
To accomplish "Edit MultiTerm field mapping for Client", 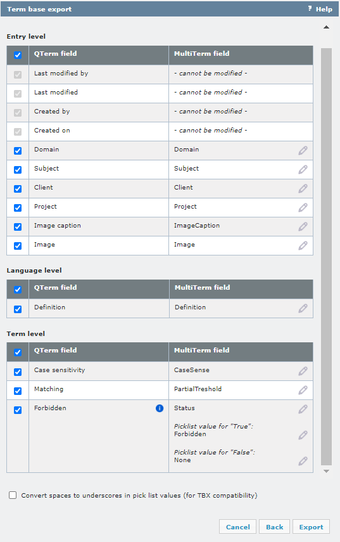I will pyautogui.click(x=303, y=188).
